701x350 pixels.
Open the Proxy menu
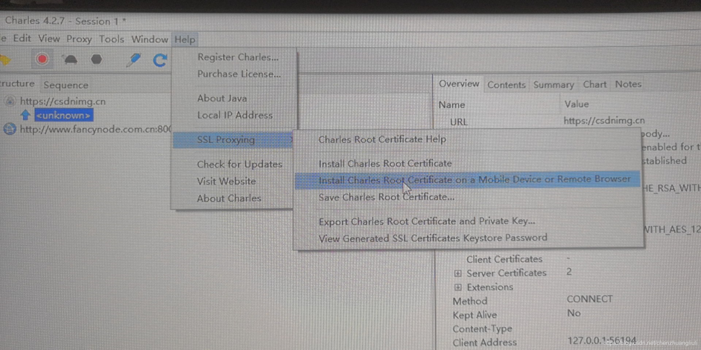coord(79,39)
